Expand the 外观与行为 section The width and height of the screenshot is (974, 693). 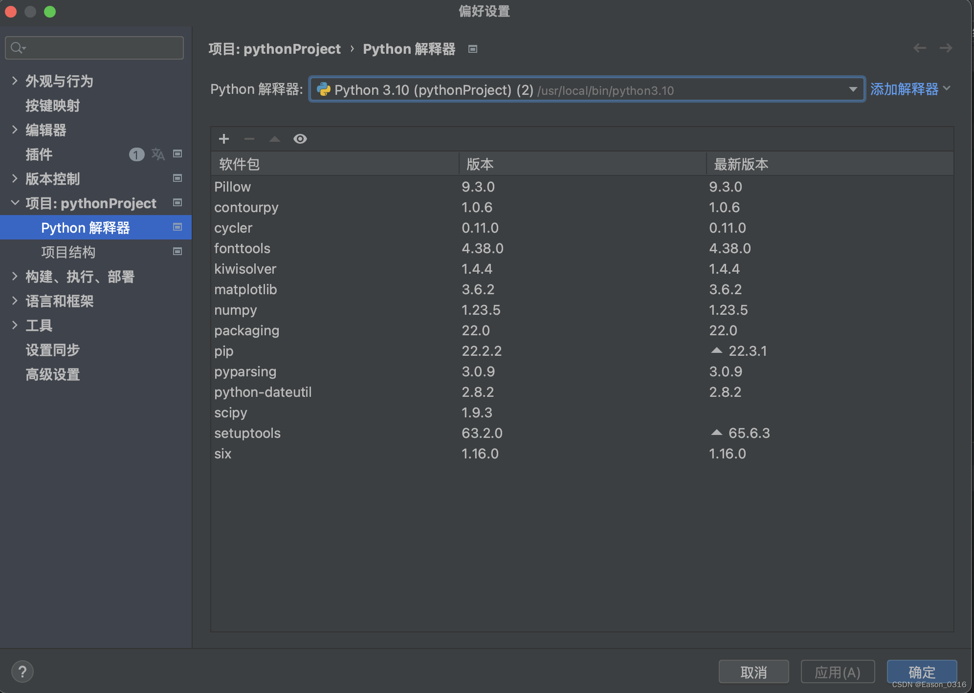pos(15,81)
